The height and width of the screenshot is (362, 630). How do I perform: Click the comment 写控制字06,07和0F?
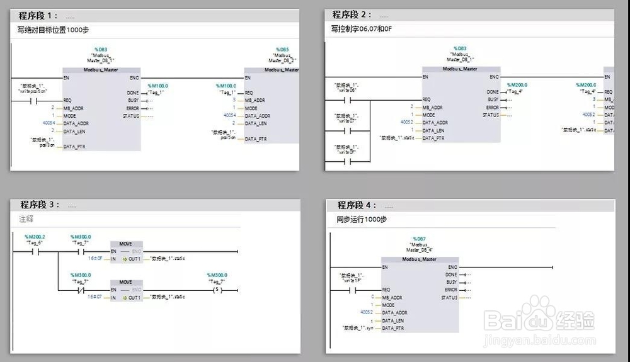pos(361,29)
